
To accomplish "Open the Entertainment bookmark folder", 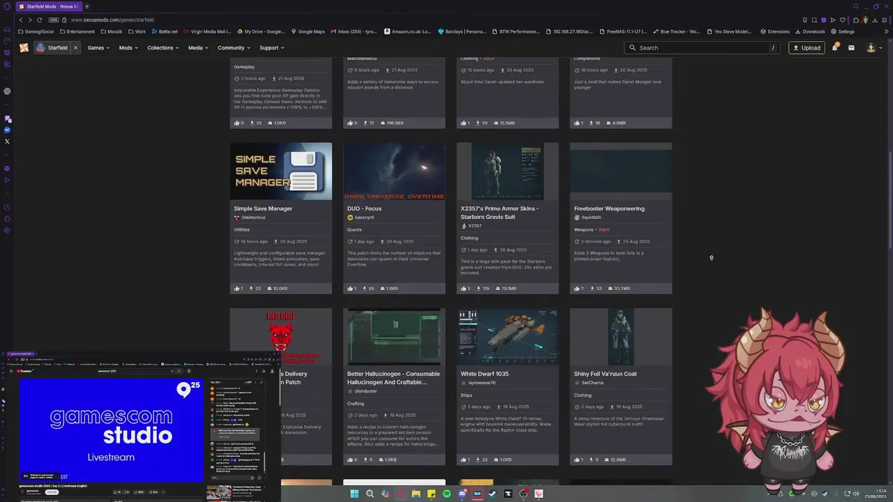I will (x=77, y=31).
